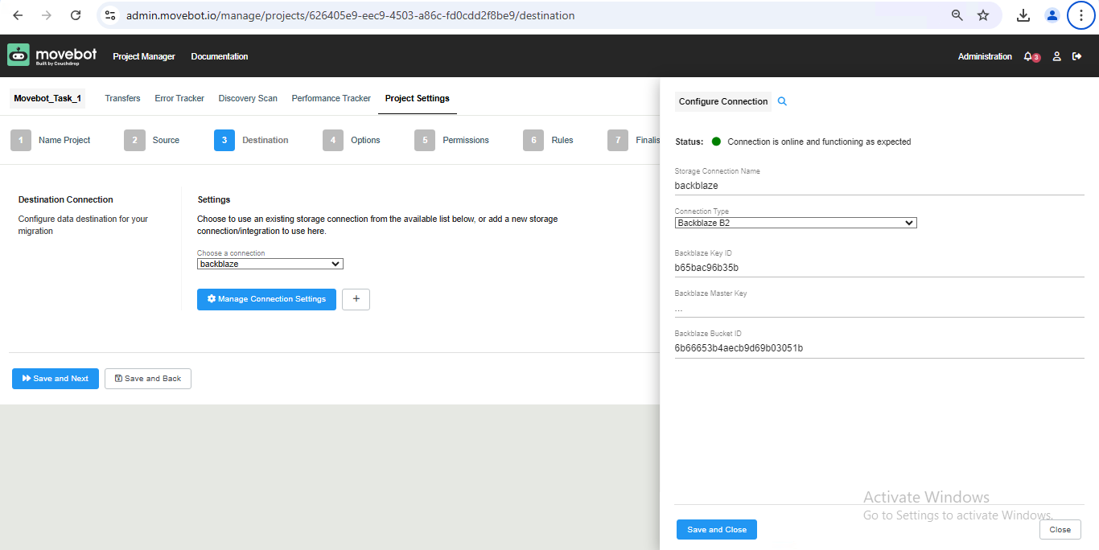Switch to the Discovery Scan tab
Screen dimensions: 1099x550
tap(248, 98)
